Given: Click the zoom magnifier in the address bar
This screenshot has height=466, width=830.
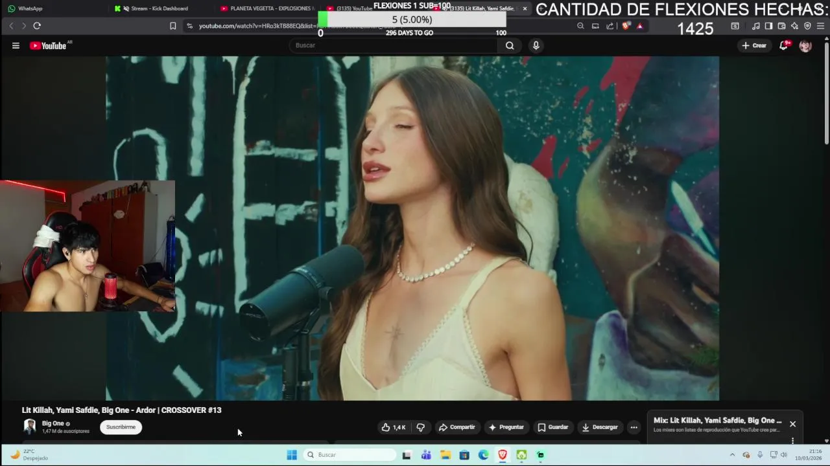Looking at the screenshot, I should click(x=580, y=26).
